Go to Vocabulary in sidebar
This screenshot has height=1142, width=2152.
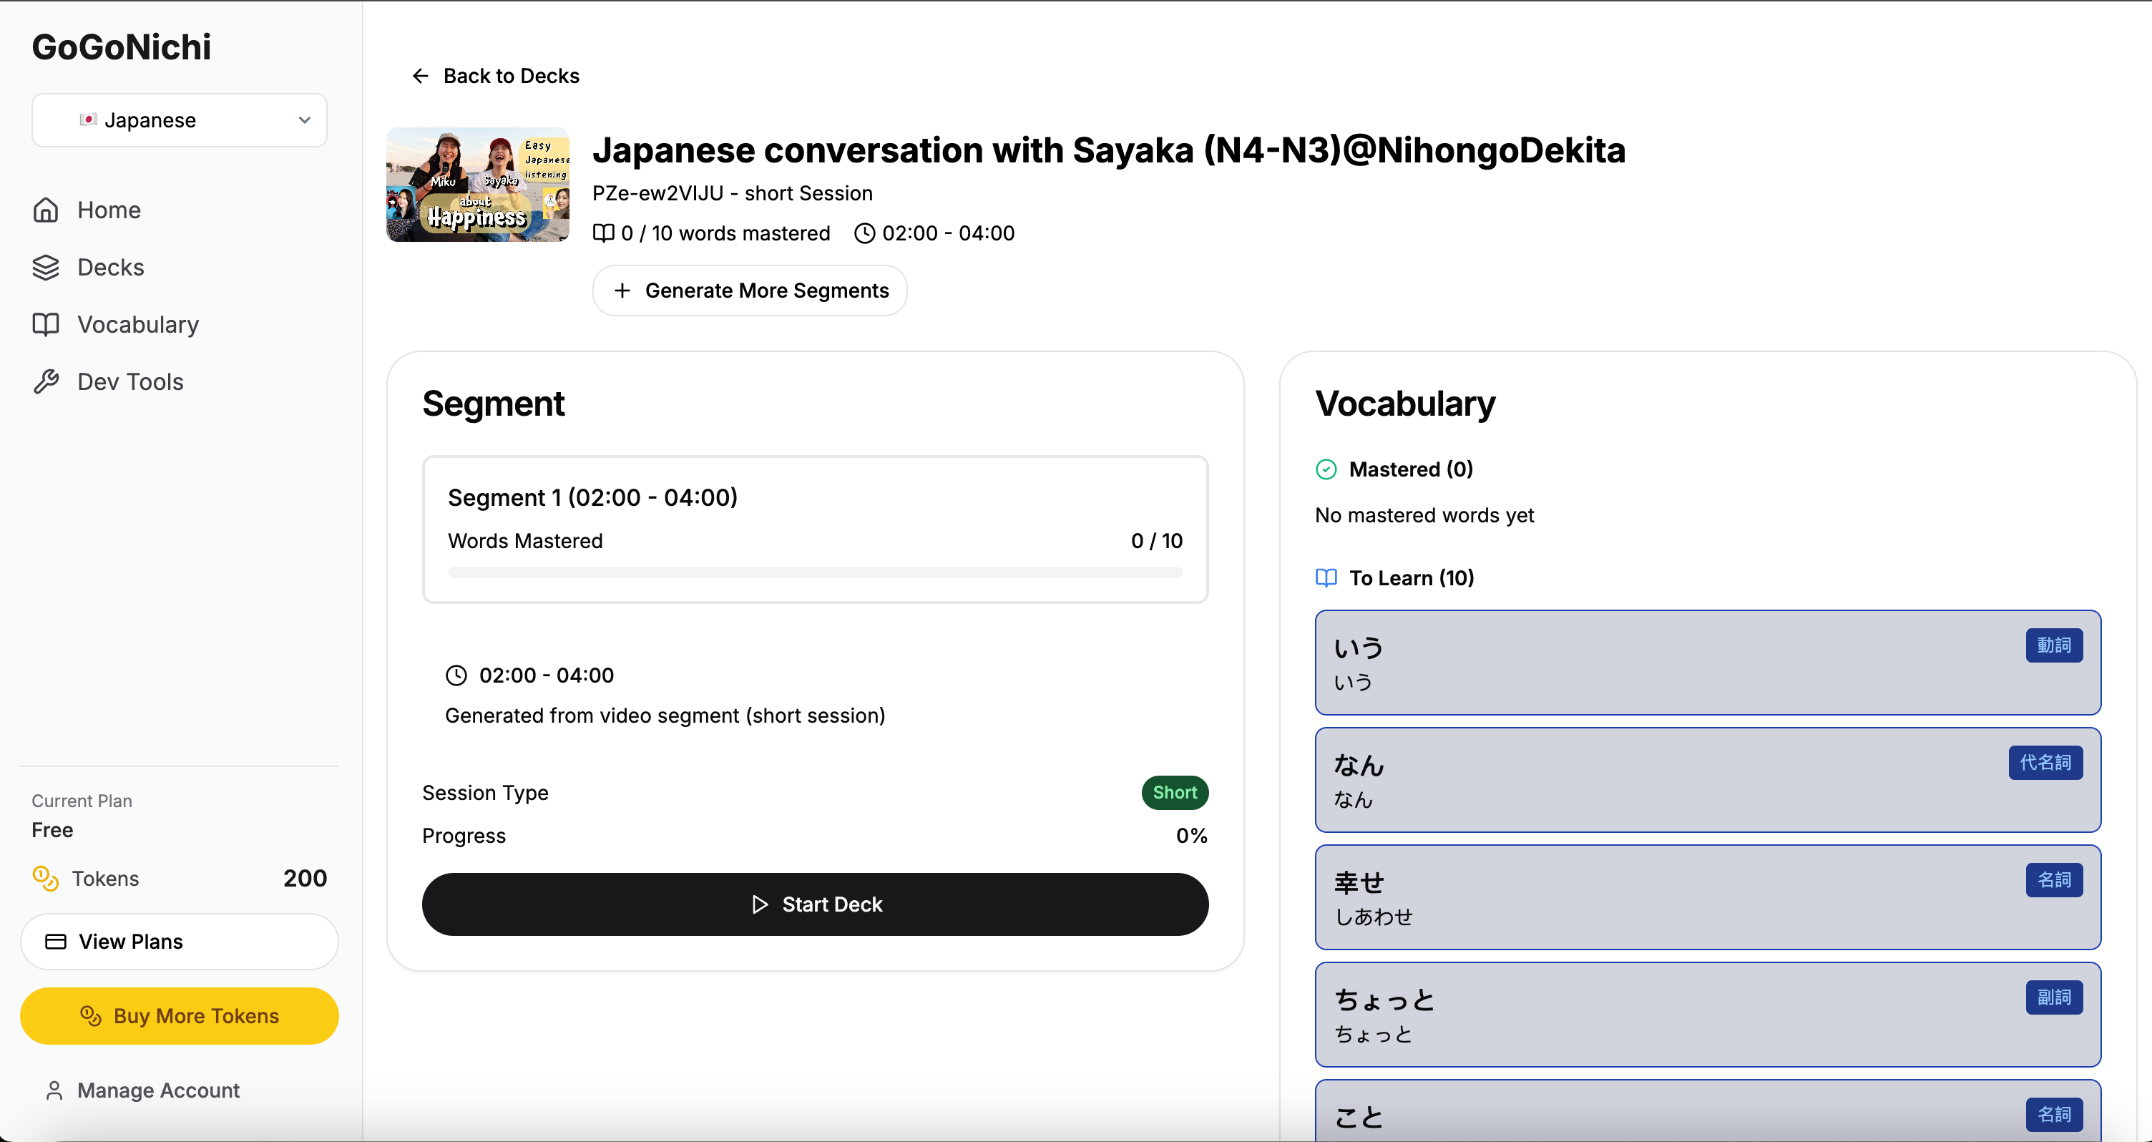point(138,324)
